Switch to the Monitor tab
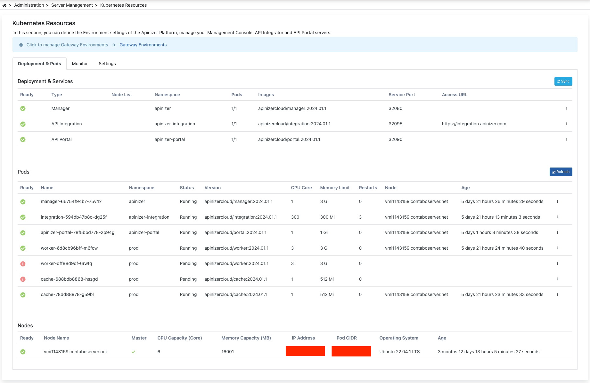Image resolution: width=590 pixels, height=383 pixels. [x=80, y=64]
